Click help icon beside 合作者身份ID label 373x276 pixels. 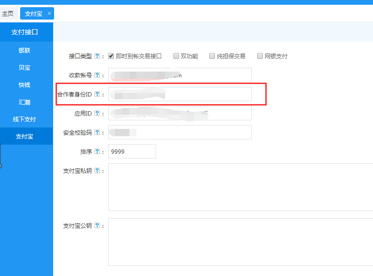(x=97, y=94)
